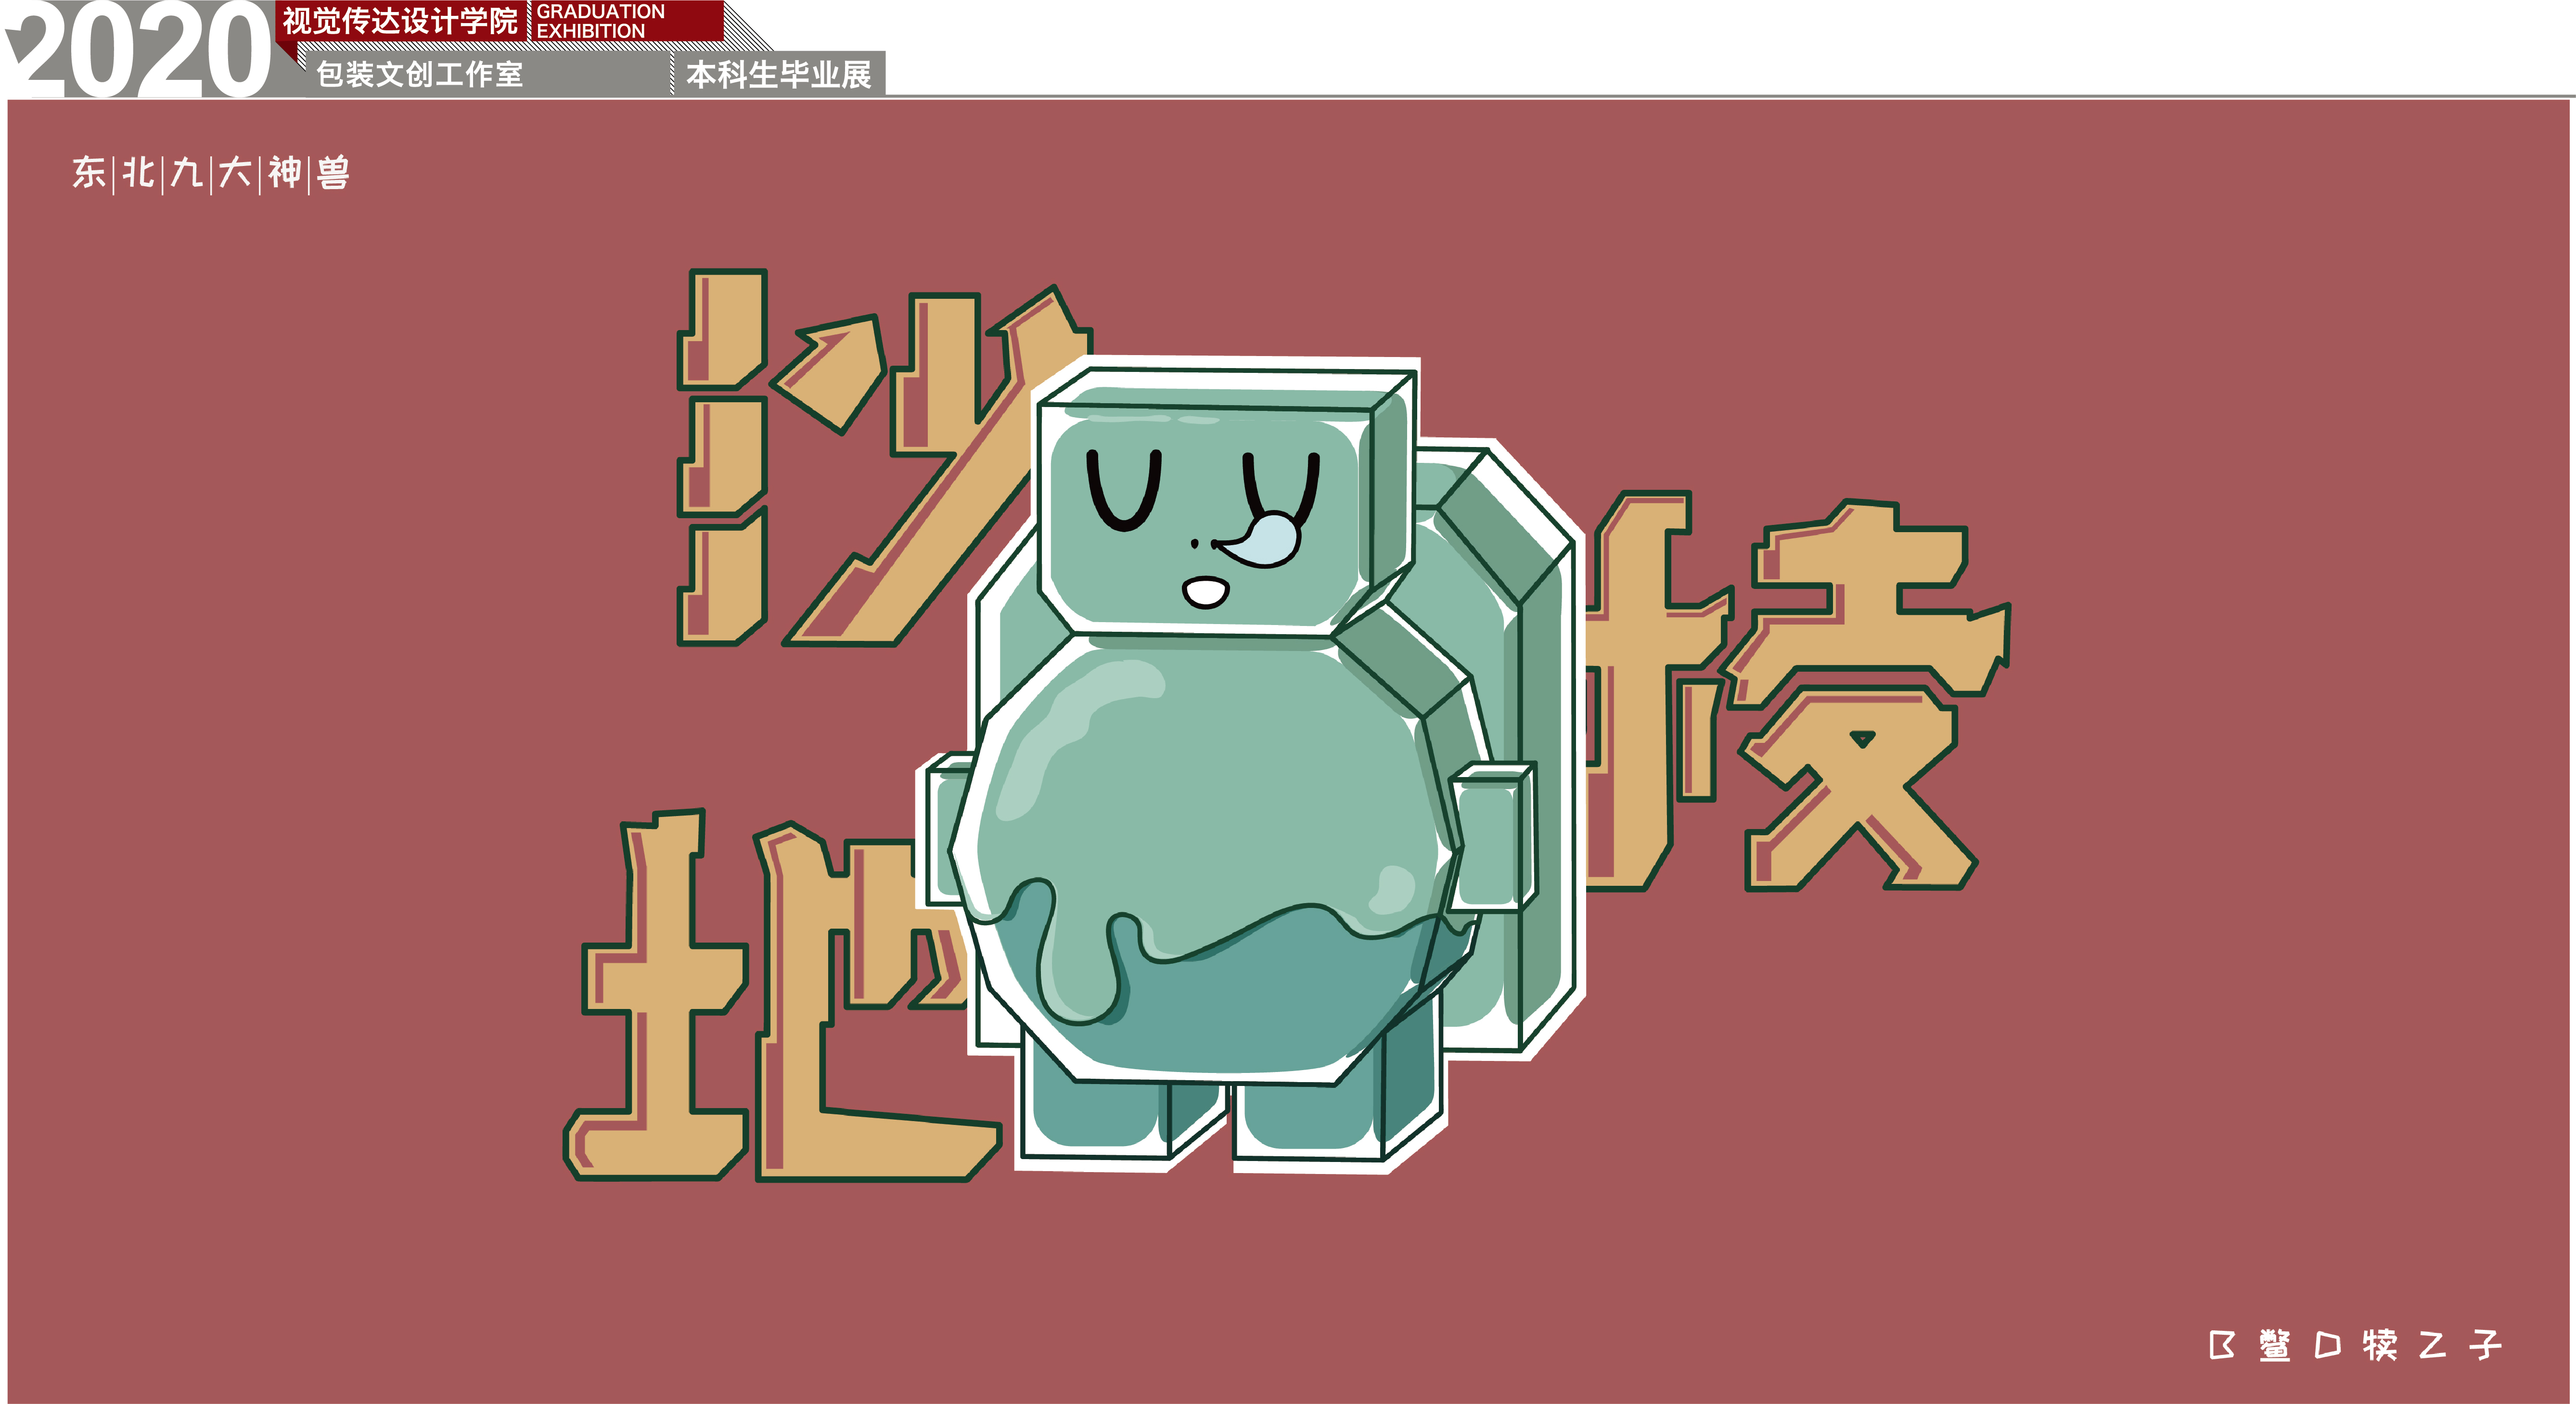The image size is (2576, 1404).
Task: Click the character's small white mouth
Action: (1206, 591)
